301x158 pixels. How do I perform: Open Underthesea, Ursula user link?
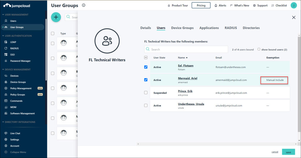(x=191, y=104)
